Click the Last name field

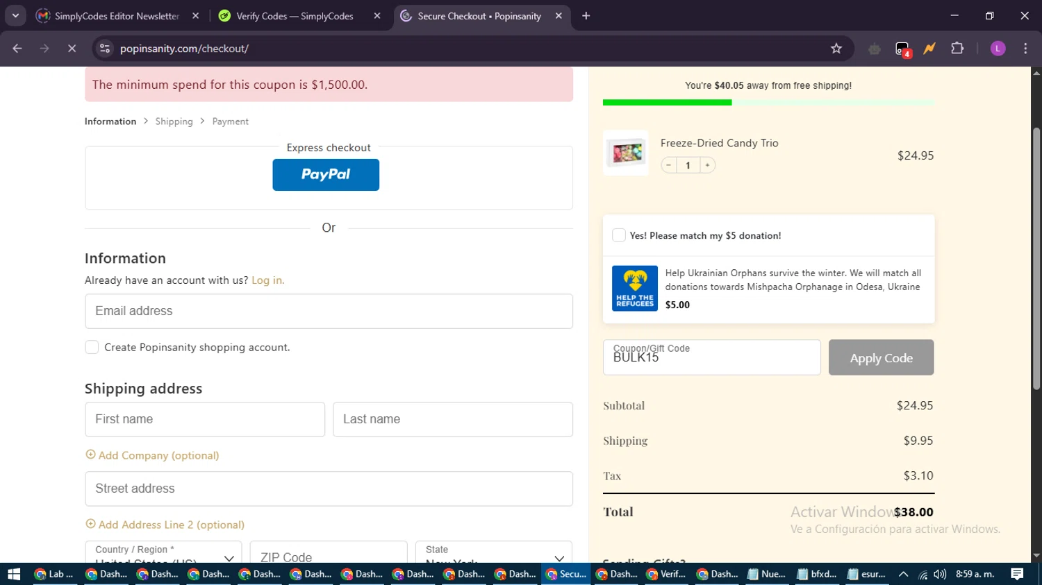pyautogui.click(x=453, y=419)
